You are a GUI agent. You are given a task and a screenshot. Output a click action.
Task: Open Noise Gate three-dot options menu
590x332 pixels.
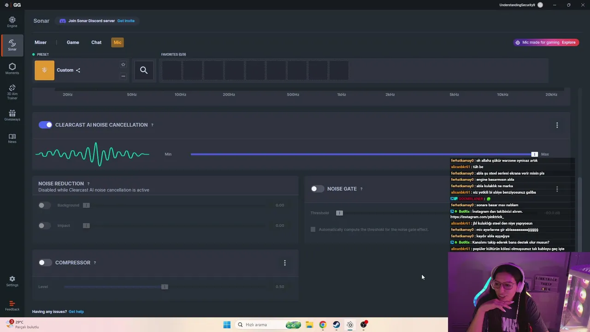click(x=557, y=189)
